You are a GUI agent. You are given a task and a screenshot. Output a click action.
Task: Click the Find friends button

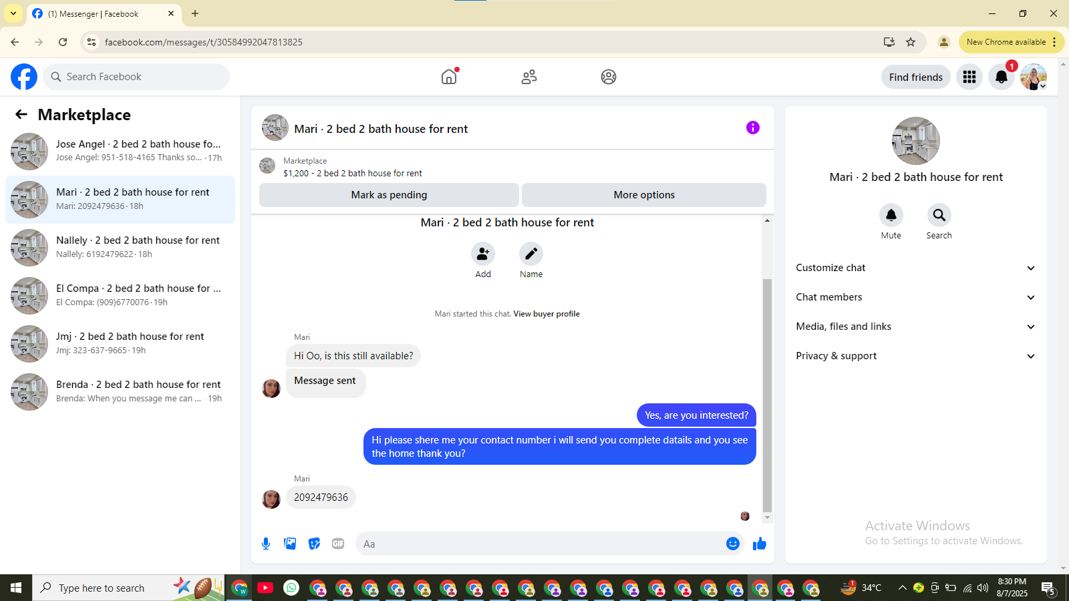tap(916, 77)
